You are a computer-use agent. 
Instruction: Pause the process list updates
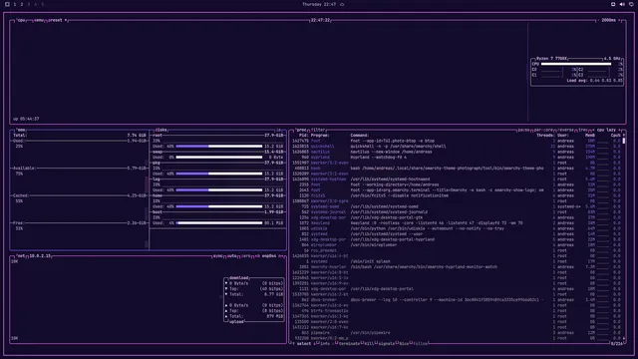tap(523, 130)
